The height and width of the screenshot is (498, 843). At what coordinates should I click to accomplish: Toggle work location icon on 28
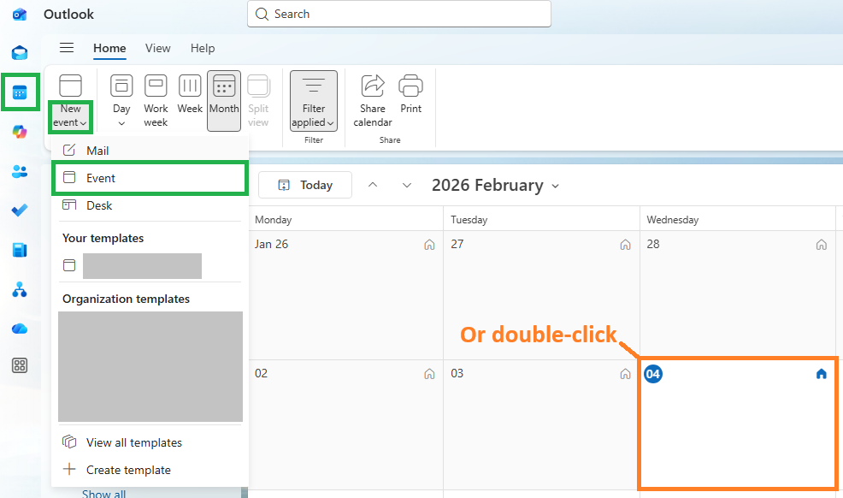click(x=822, y=245)
